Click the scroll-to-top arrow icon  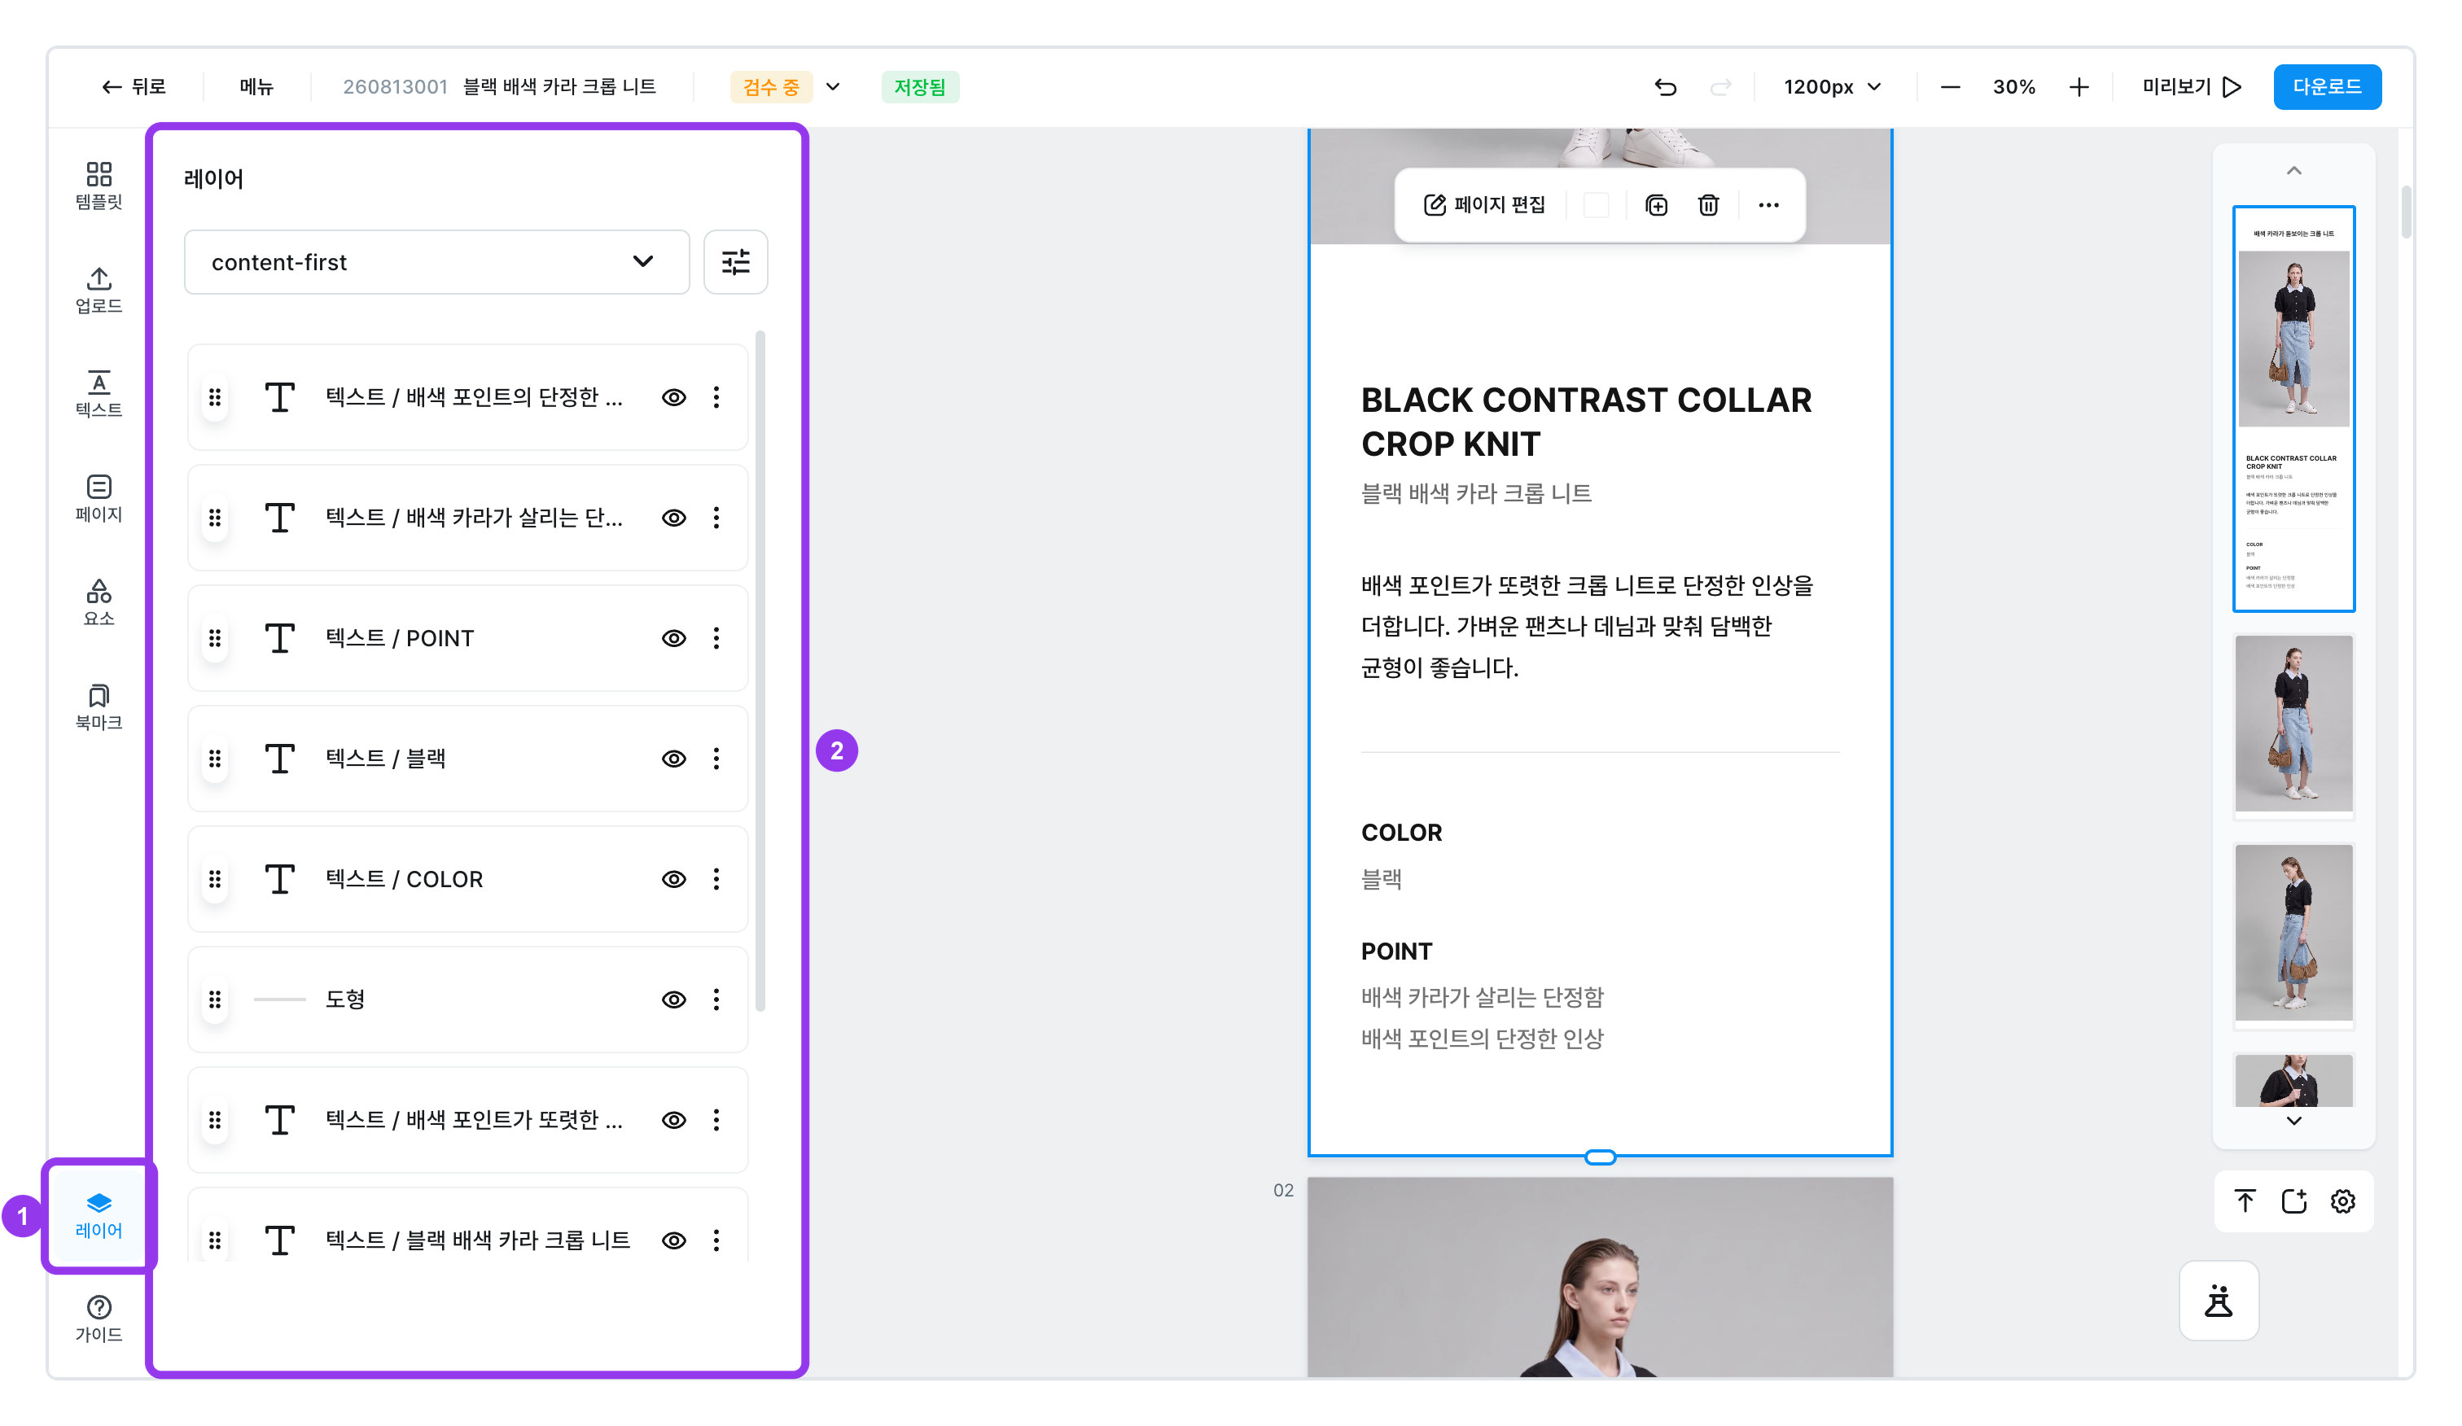tap(2245, 1201)
